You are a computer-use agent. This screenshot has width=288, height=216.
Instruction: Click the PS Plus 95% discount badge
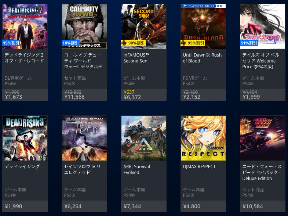[x=193, y=43]
